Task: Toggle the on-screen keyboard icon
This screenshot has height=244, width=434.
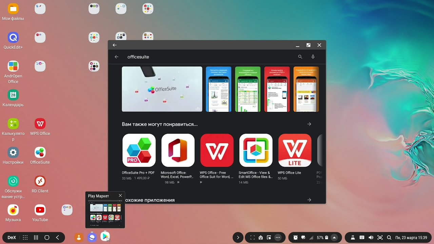Action: coord(362,238)
